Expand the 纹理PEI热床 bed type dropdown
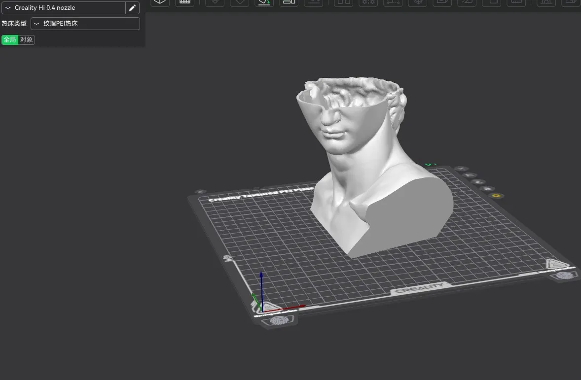 tap(85, 23)
